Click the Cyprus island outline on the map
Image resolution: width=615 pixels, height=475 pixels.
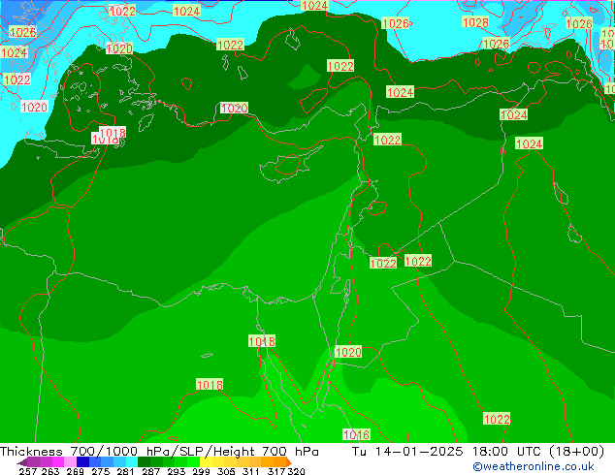[x=289, y=167]
